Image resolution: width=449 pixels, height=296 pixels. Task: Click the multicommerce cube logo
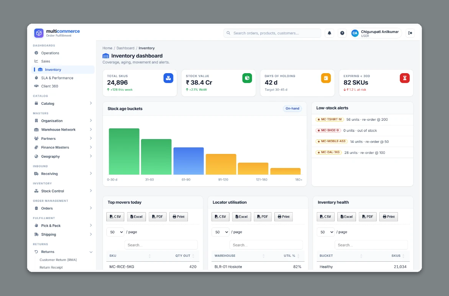point(39,33)
